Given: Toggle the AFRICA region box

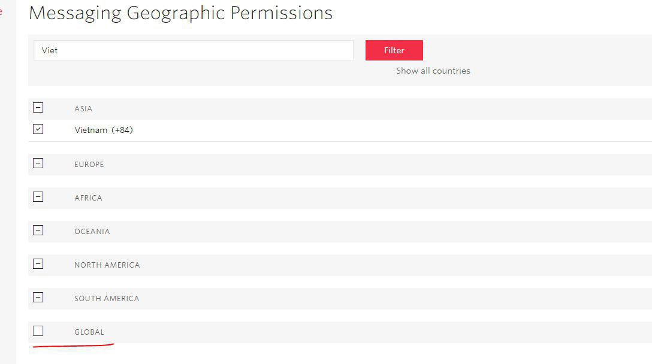Looking at the screenshot, I should coord(38,197).
